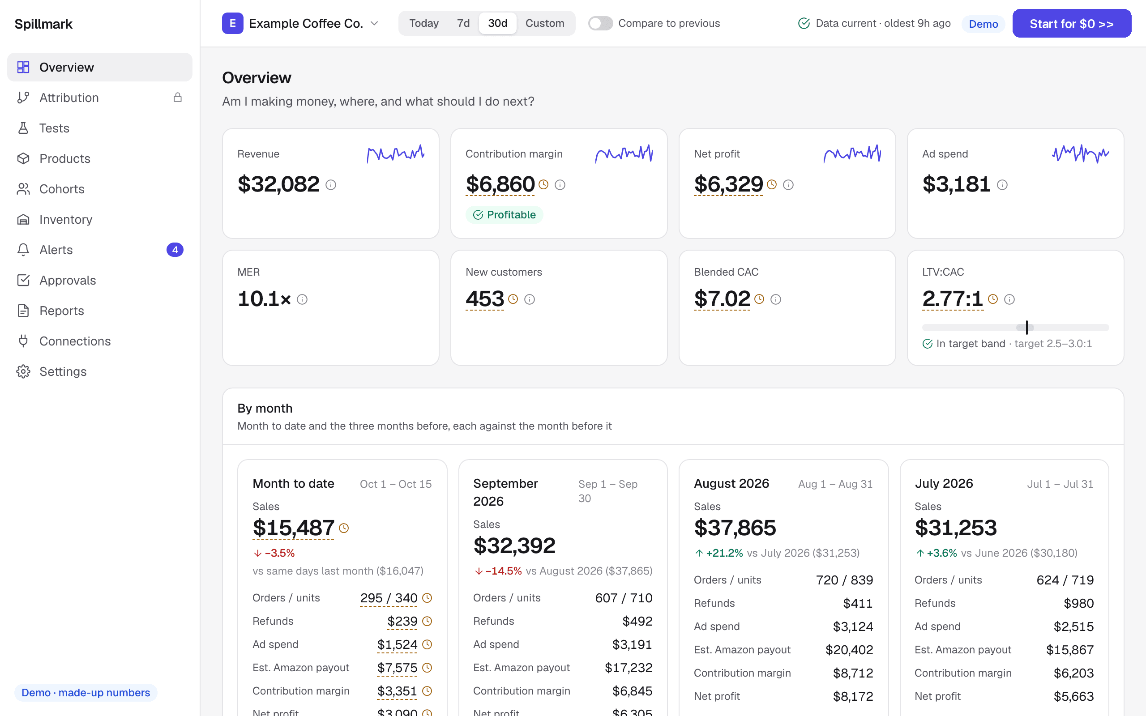Select the 30d date range
Image resolution: width=1146 pixels, height=716 pixels.
(498, 23)
